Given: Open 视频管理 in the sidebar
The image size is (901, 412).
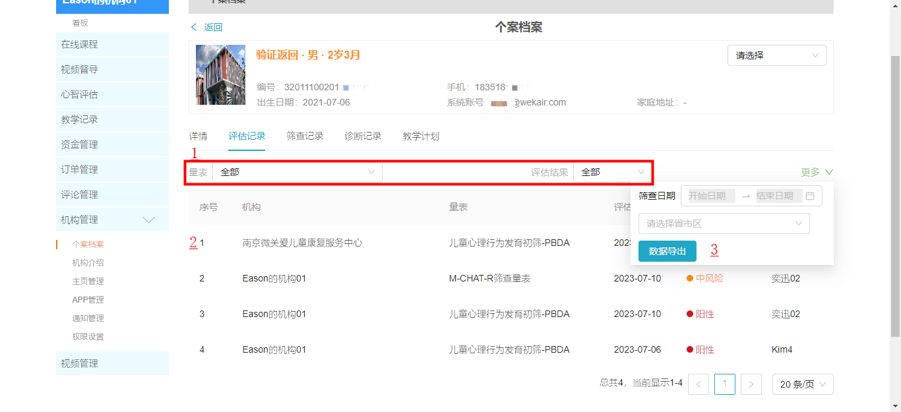Looking at the screenshot, I should click(x=112, y=363).
